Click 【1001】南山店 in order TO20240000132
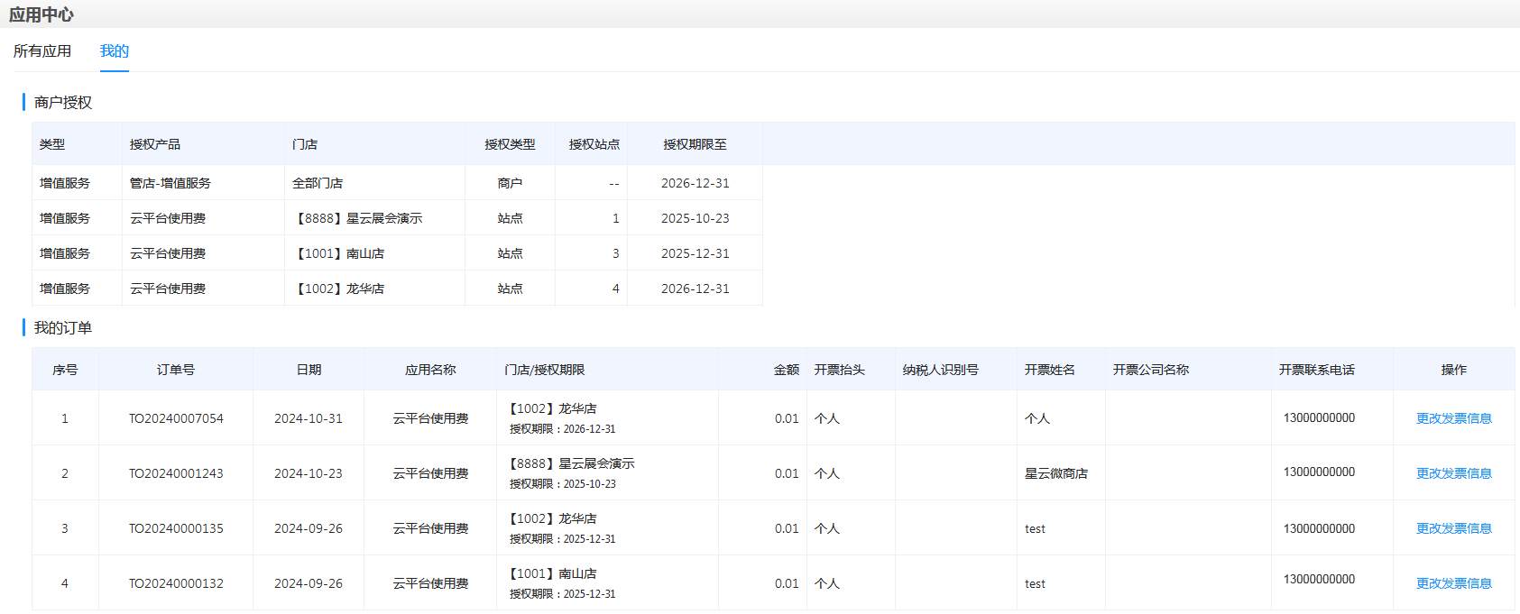 [x=551, y=573]
